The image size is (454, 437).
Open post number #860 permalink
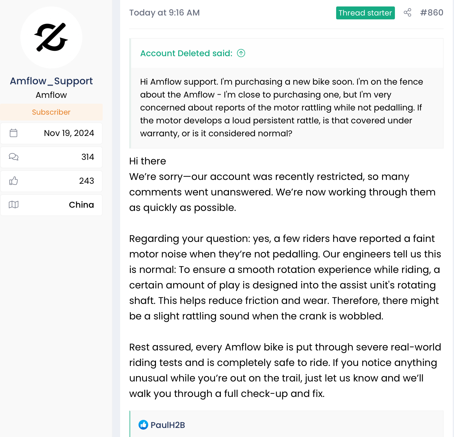[432, 13]
